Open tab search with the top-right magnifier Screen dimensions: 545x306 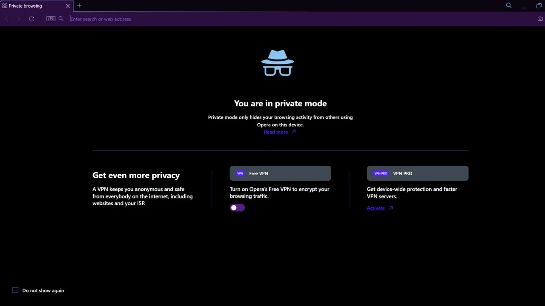(x=508, y=6)
